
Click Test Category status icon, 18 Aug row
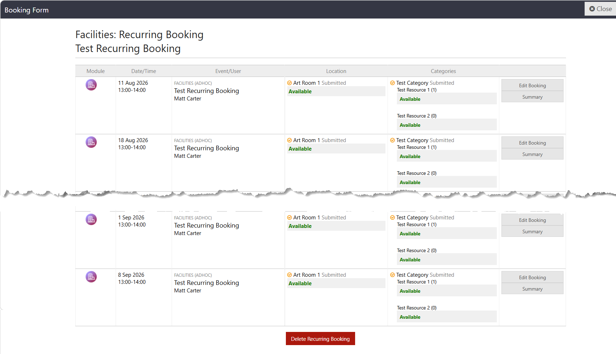coord(393,140)
